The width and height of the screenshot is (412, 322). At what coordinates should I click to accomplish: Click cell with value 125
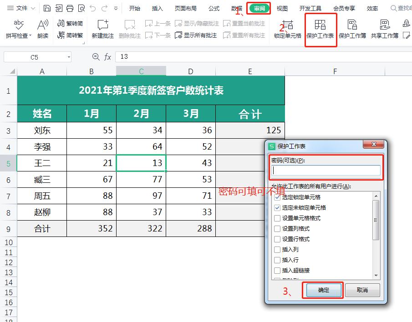point(250,130)
